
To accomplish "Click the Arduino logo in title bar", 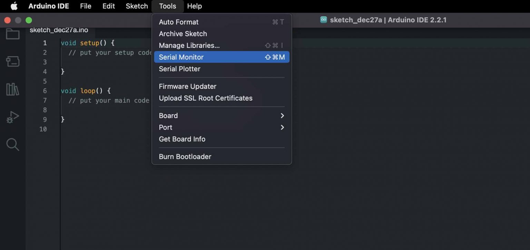I will click(x=323, y=20).
